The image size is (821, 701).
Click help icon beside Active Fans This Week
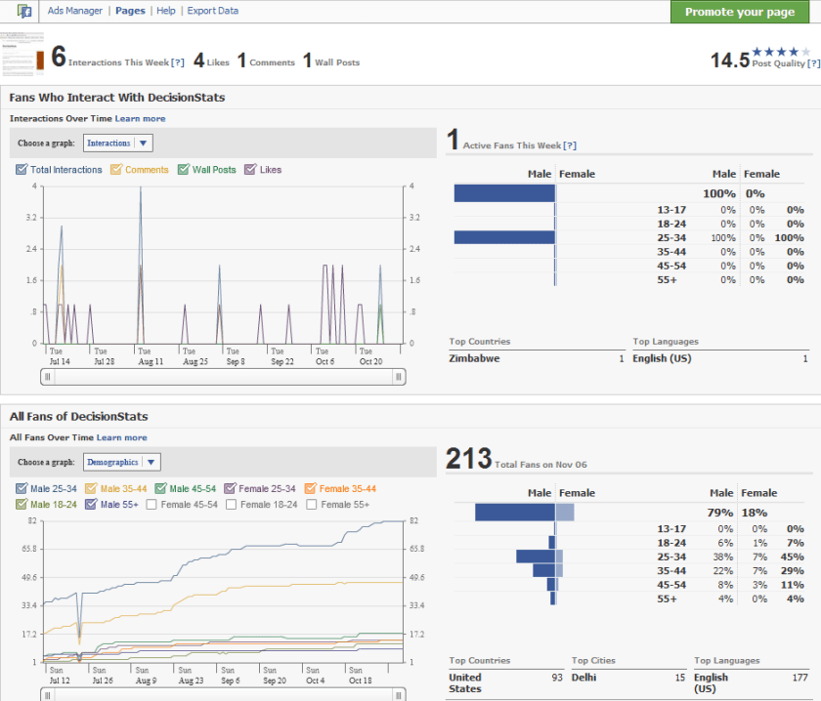coord(570,145)
